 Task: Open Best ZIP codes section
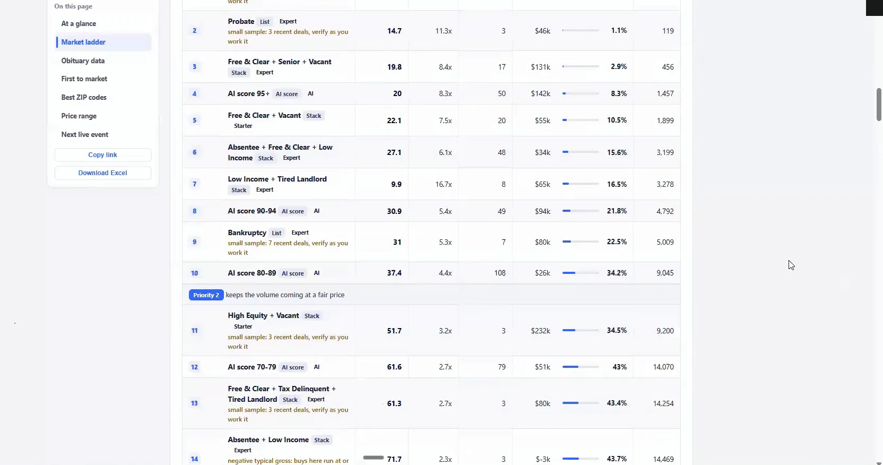click(84, 98)
